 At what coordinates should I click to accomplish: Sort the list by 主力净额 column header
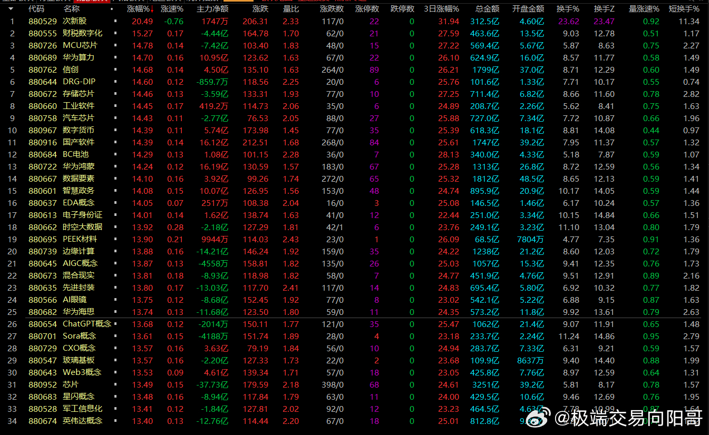(x=212, y=9)
